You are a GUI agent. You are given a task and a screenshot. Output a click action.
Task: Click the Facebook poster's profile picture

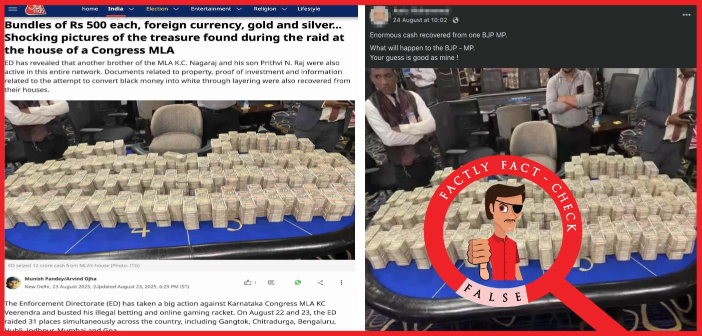point(379,15)
